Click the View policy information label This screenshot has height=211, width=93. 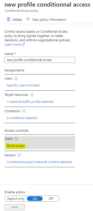pyautogui.click(x=49, y=20)
